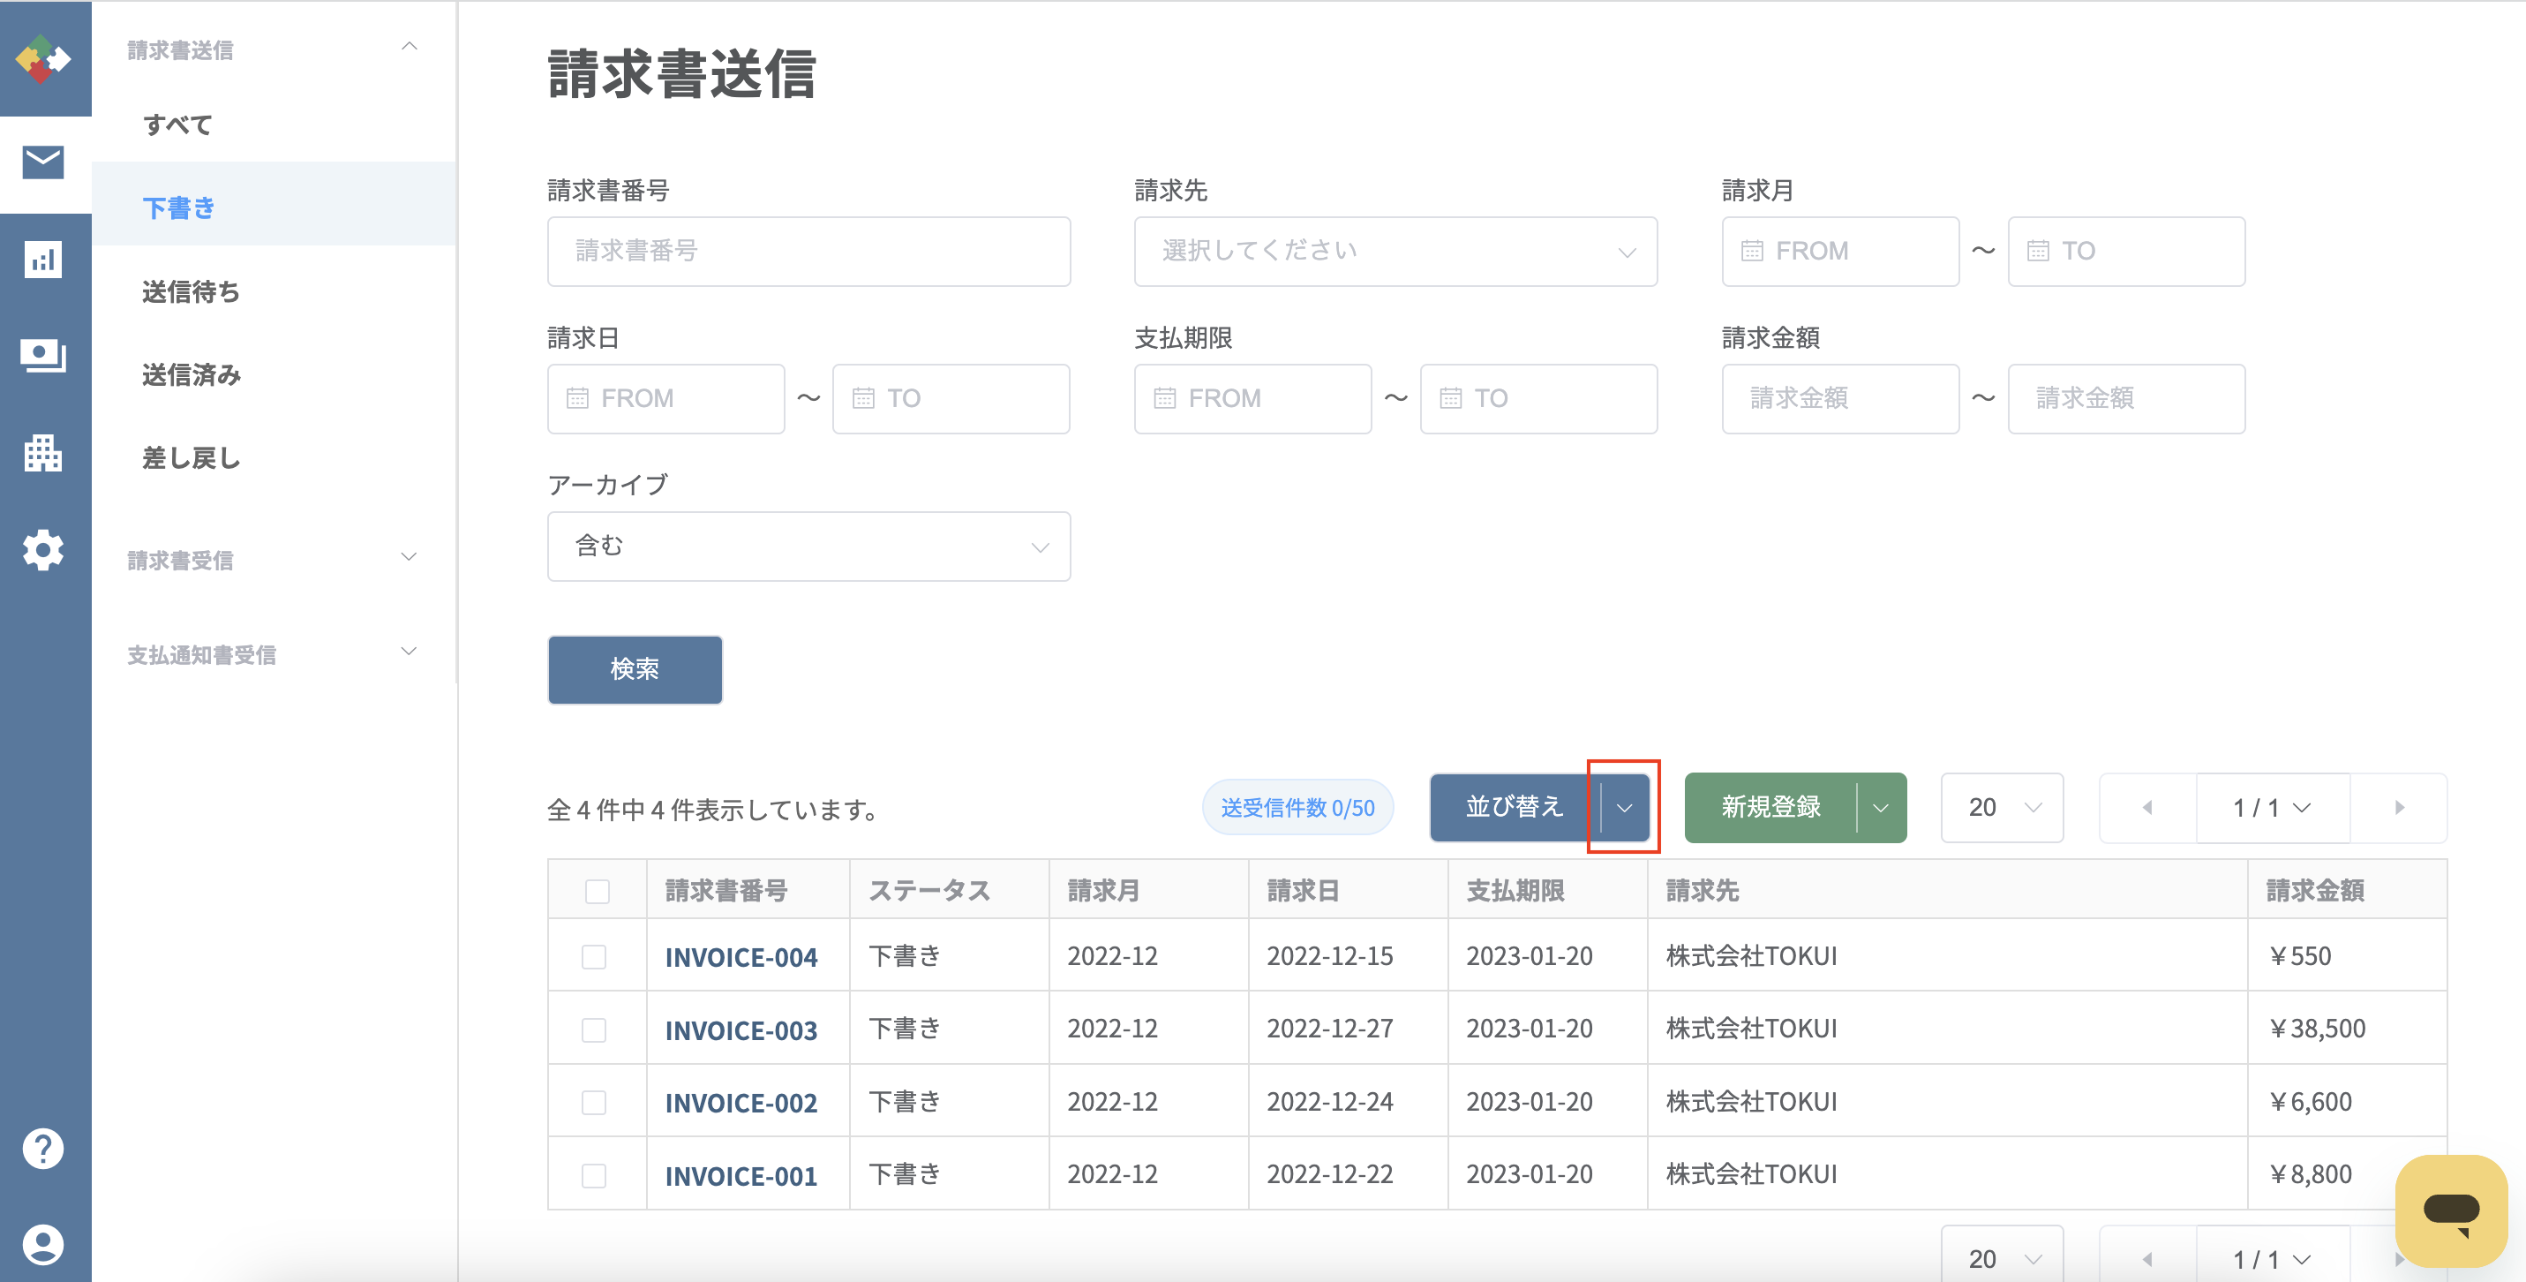The width and height of the screenshot is (2526, 1282).
Task: Open the INVOICE-003 link
Action: click(x=741, y=1029)
